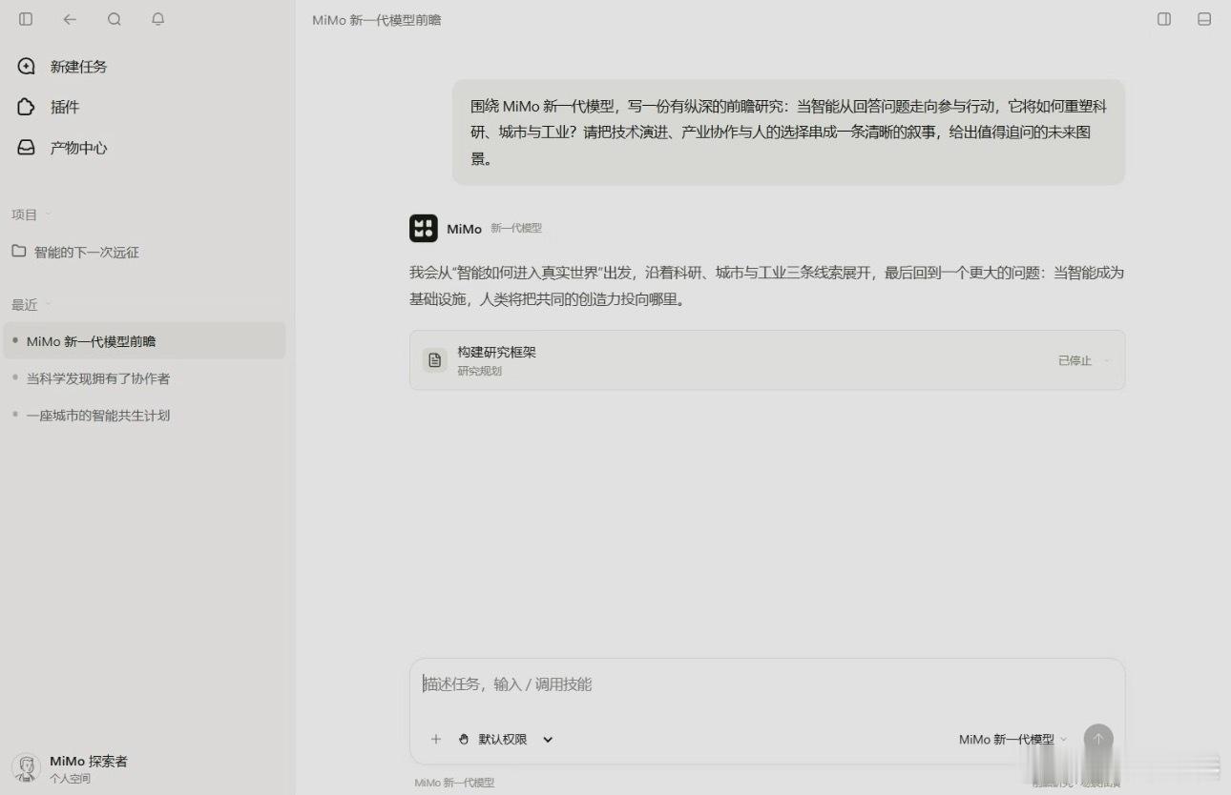Collapse the 项目 section chevron

(49, 214)
